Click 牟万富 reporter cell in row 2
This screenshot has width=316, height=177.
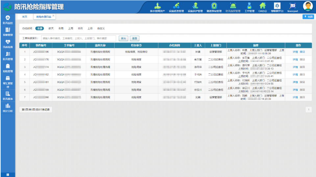pyautogui.click(x=198, y=59)
